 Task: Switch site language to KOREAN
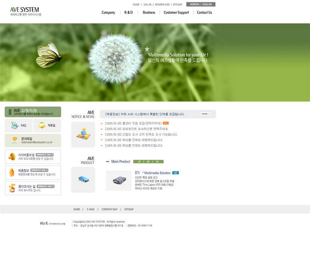(194, 4)
